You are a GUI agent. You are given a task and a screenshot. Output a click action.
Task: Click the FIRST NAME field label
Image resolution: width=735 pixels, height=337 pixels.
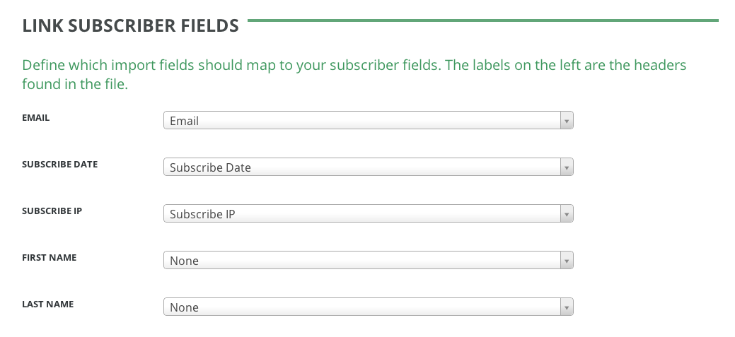click(x=50, y=257)
